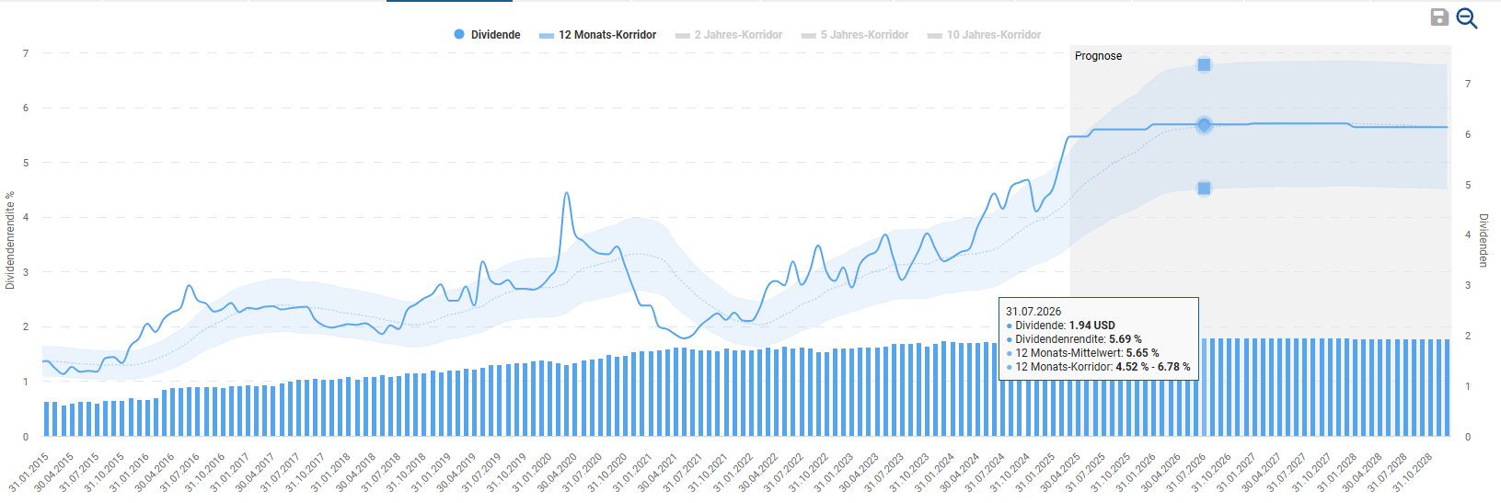Click the Dividendenrendite % axis title
Screen dimensions: 1501x503
[10, 241]
